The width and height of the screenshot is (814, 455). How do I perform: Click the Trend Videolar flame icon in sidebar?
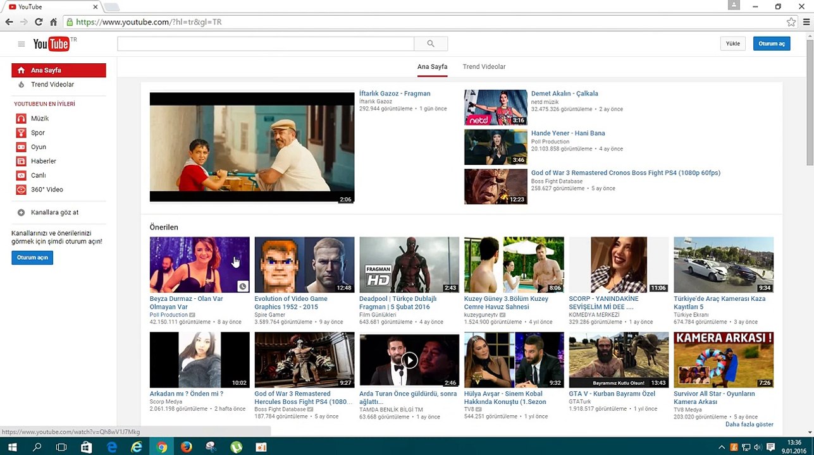(x=21, y=84)
